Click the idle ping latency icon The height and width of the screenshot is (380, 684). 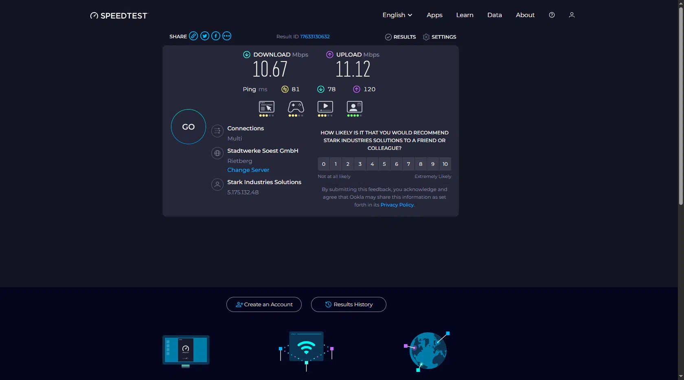click(285, 89)
